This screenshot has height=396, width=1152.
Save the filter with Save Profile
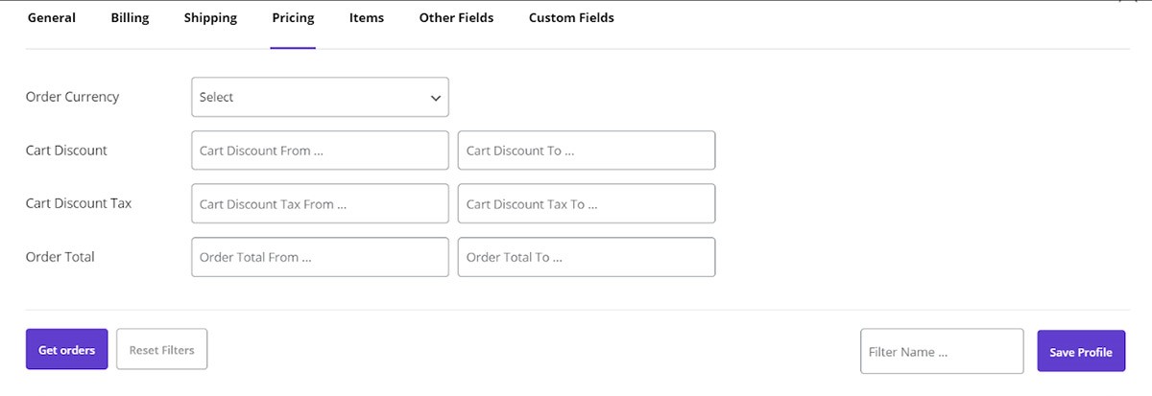(1080, 352)
